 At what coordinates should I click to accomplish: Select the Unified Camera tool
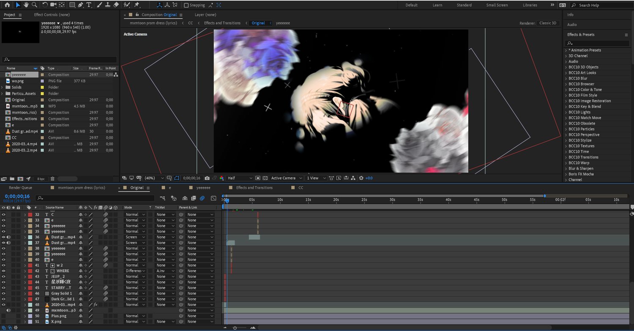click(x=54, y=5)
